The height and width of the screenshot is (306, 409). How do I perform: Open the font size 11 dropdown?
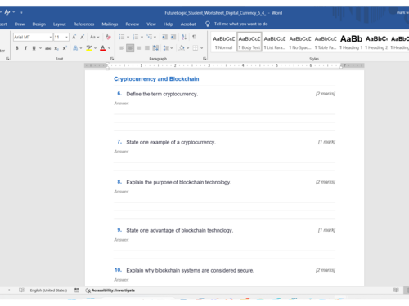(66, 37)
